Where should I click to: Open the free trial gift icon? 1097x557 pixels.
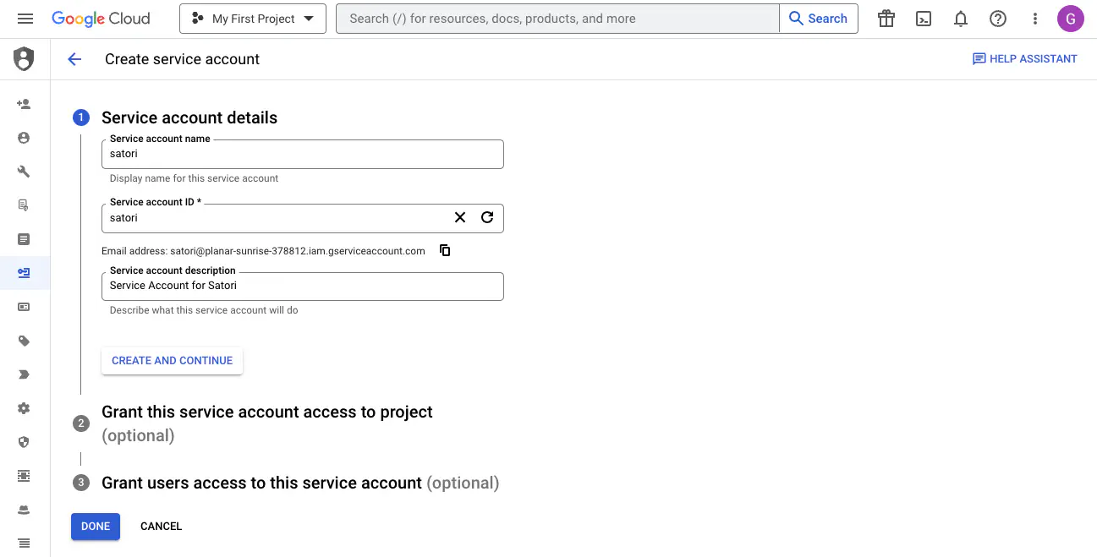pyautogui.click(x=886, y=18)
